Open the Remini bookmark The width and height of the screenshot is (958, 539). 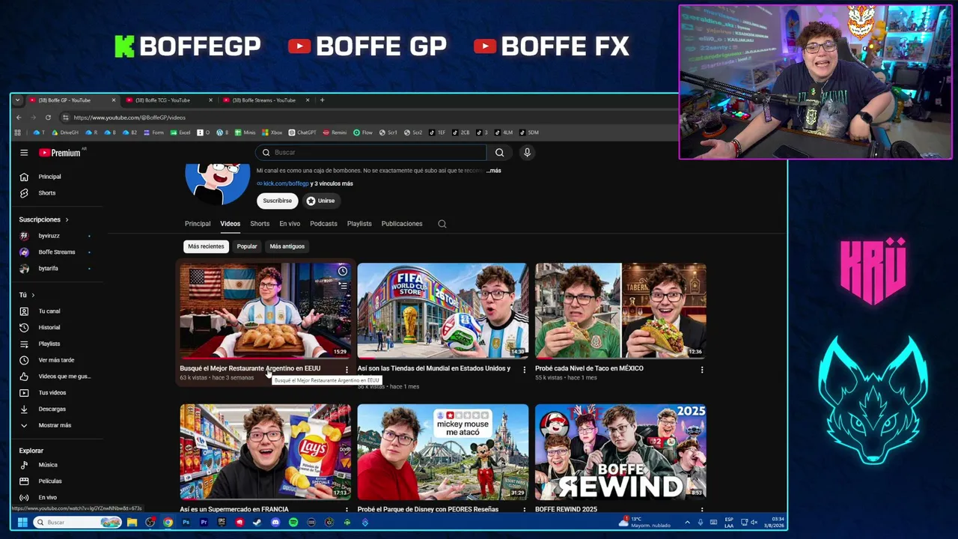tap(335, 133)
